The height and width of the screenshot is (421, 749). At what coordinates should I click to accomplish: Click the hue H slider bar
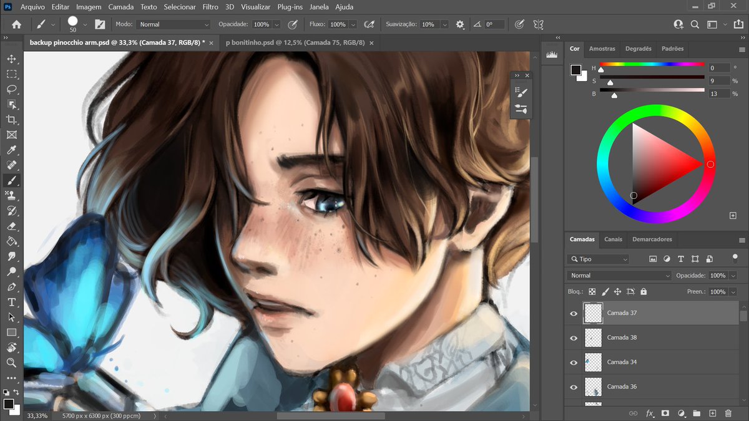[652, 64]
